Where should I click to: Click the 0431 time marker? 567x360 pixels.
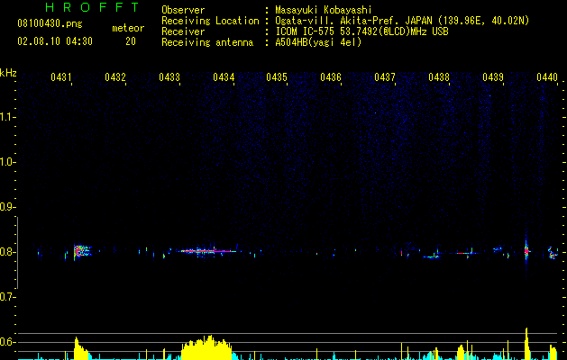click(60, 77)
